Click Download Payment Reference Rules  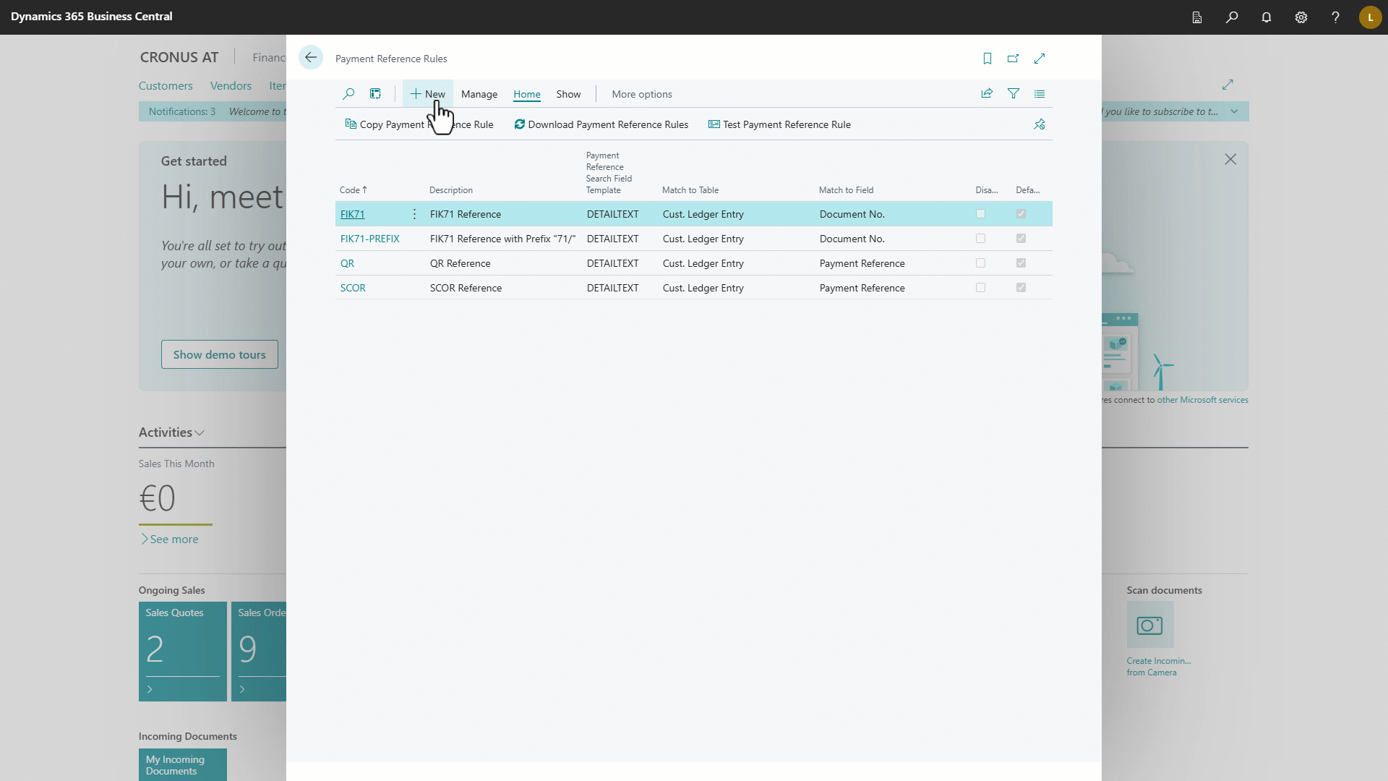point(601,124)
